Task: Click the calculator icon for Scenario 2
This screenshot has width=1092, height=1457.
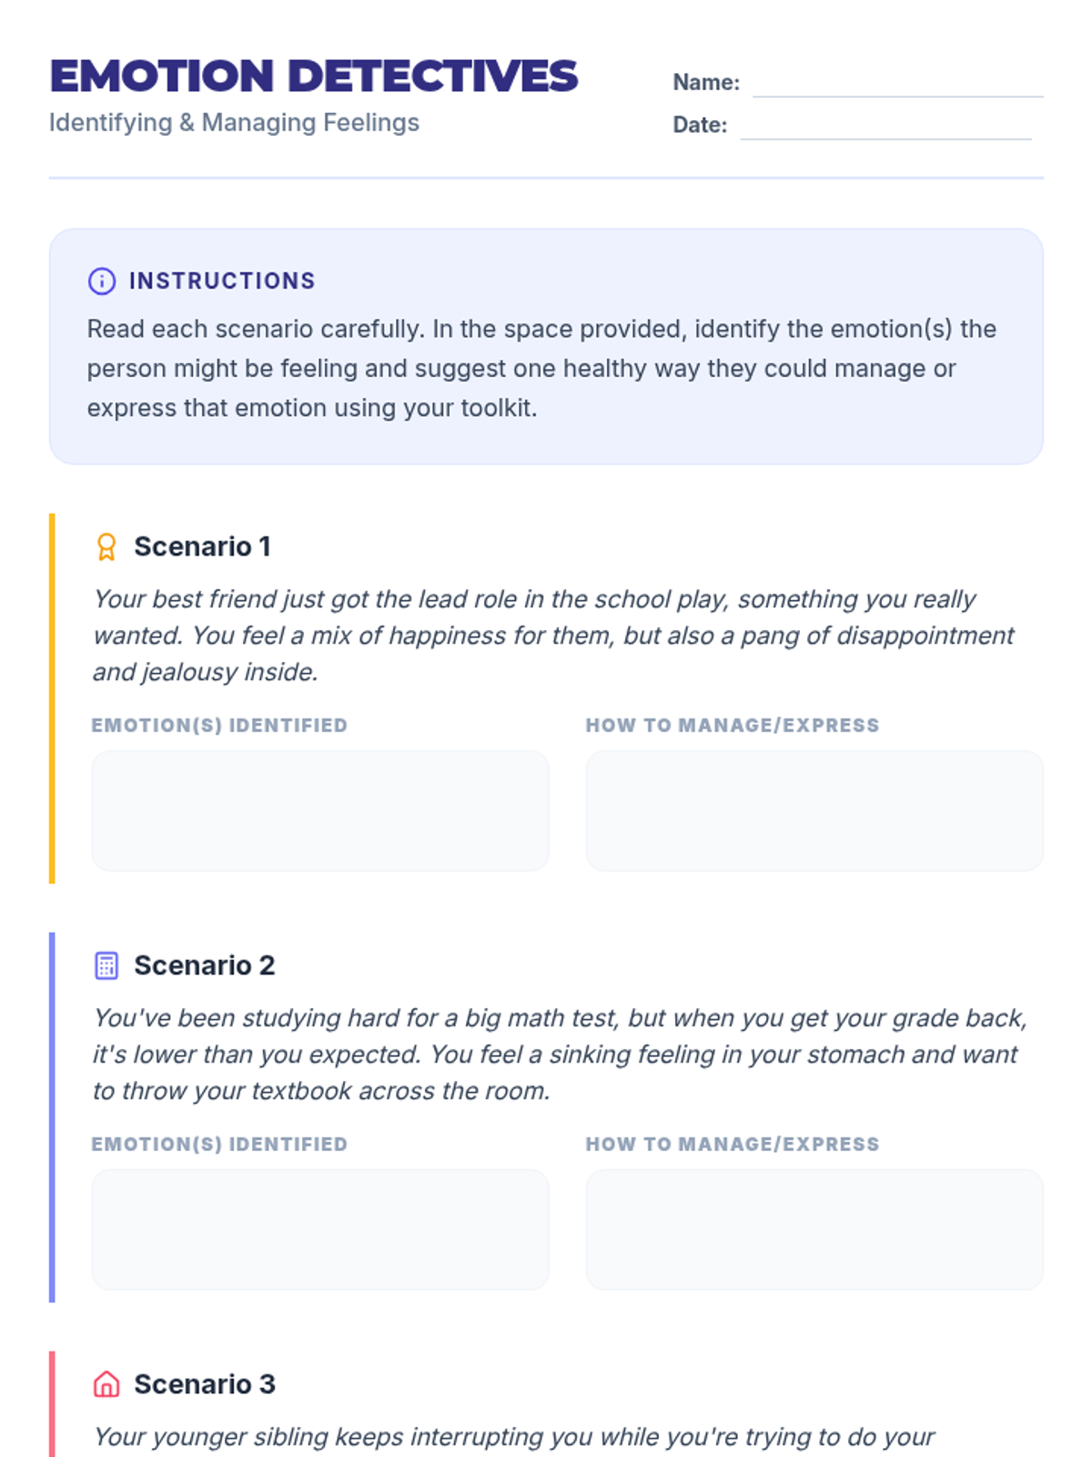Action: point(106,965)
